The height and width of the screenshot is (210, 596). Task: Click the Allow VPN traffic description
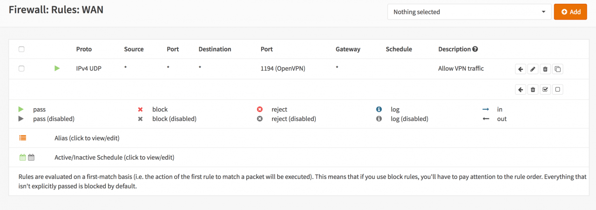[x=461, y=68]
